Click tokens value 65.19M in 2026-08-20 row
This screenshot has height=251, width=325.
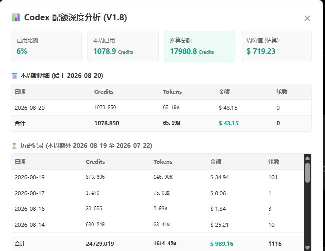171,108
